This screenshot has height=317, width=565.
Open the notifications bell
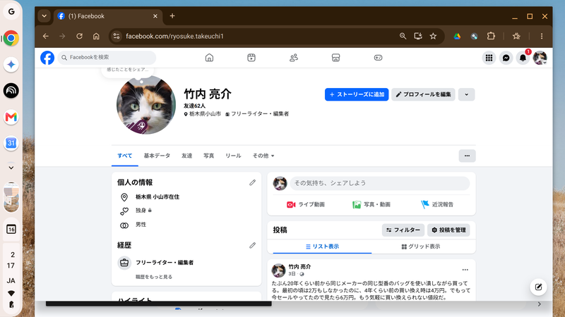[523, 58]
